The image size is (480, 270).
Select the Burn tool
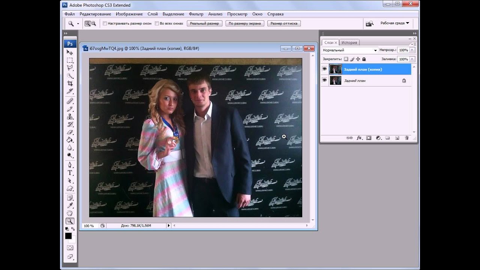pyautogui.click(x=70, y=155)
